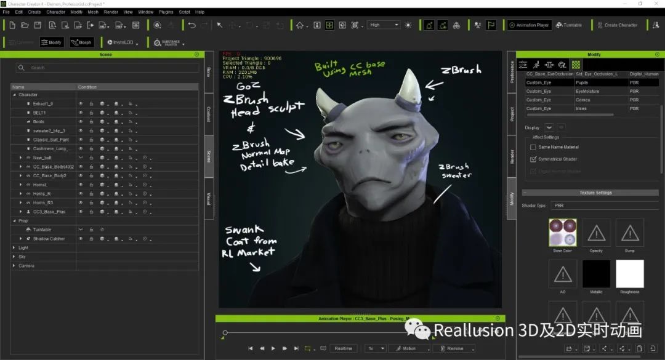The image size is (665, 360).
Task: Click the timeline playhead handle
Action: [x=225, y=333]
